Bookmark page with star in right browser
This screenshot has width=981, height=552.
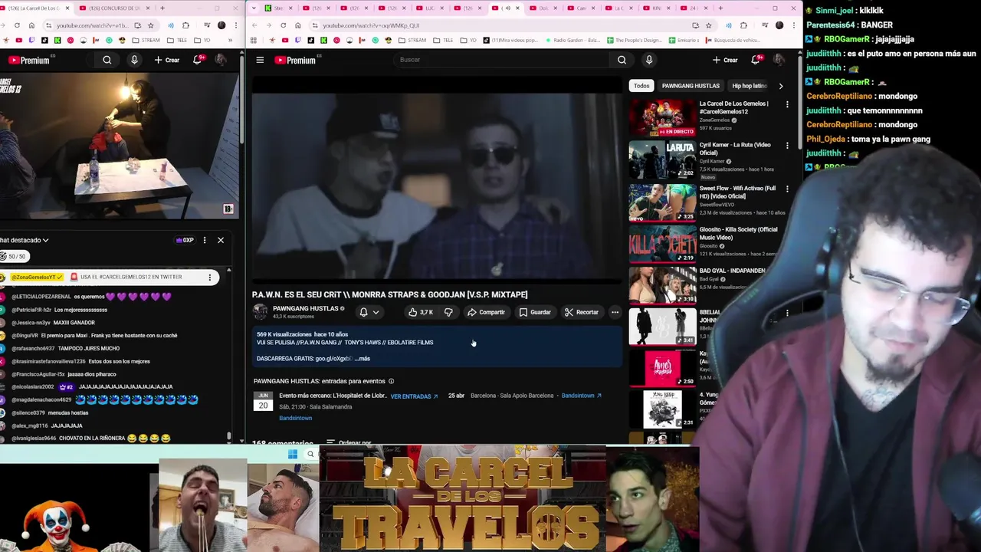point(708,25)
